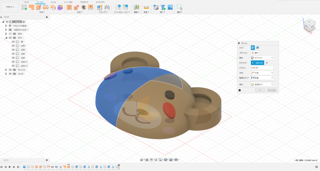This screenshot has width=320, height=171.
Task: Open the 開始 dropdown set to オブジェクト
Action: 262,58
